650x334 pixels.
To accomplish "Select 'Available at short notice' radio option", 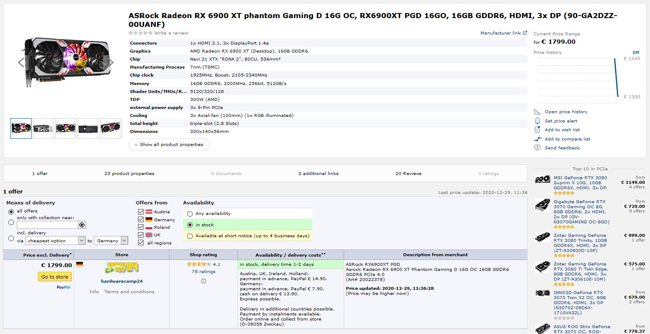I will pyautogui.click(x=190, y=236).
